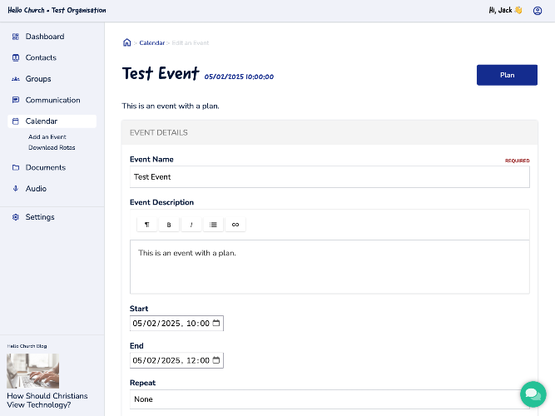Select Calendar menu item
The height and width of the screenshot is (416, 555).
point(52,121)
